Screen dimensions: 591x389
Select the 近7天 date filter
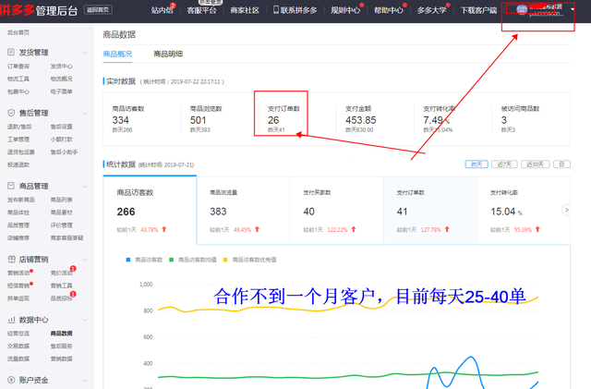click(x=504, y=164)
